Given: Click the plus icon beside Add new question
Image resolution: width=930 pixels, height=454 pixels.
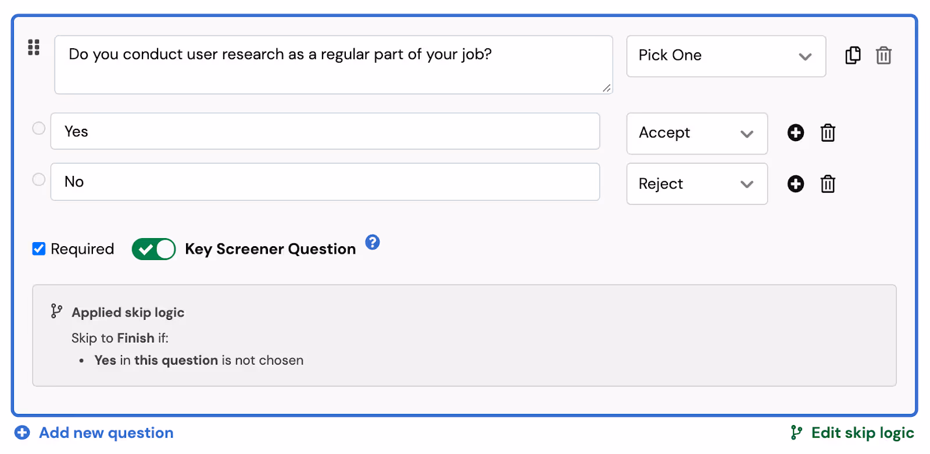Looking at the screenshot, I should tap(22, 433).
